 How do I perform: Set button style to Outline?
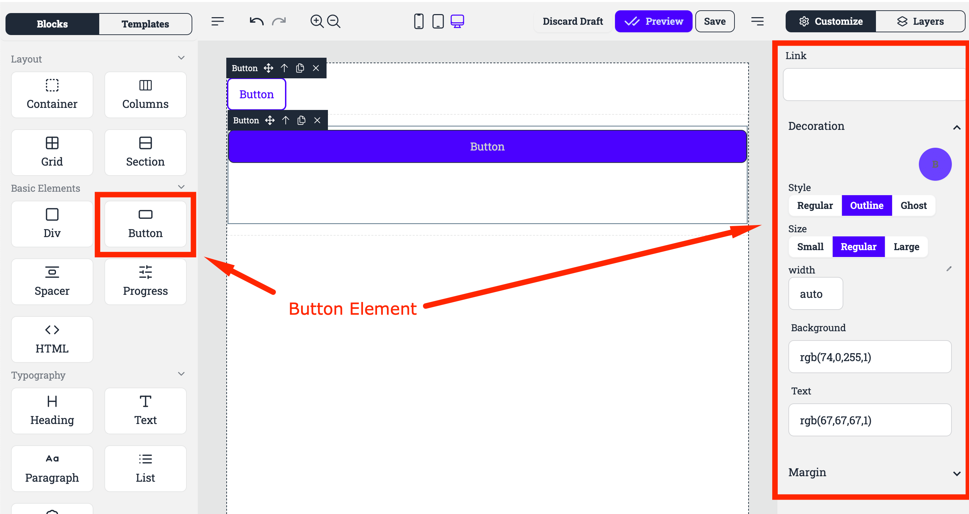[867, 205]
